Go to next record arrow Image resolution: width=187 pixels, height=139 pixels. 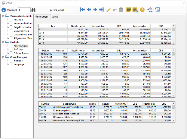tap(95, 10)
